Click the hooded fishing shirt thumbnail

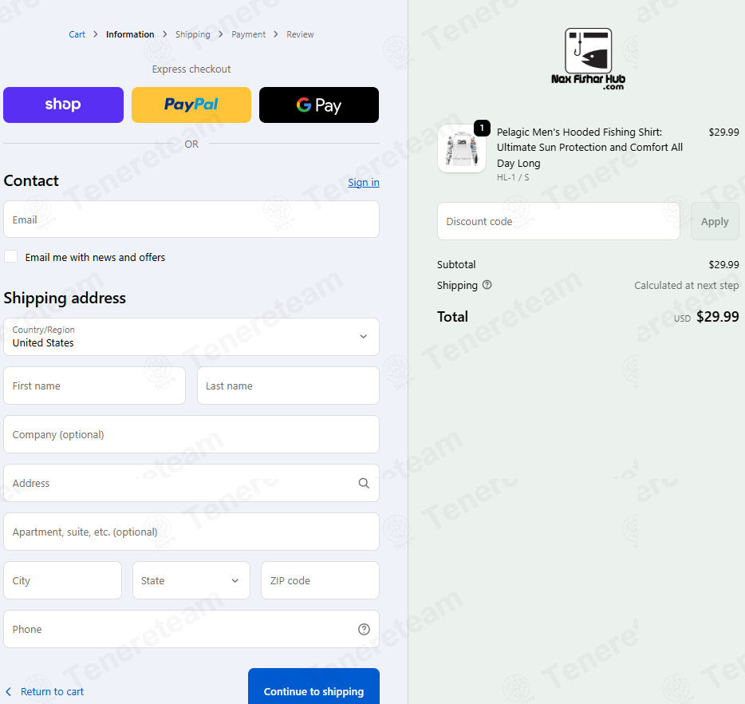(461, 148)
